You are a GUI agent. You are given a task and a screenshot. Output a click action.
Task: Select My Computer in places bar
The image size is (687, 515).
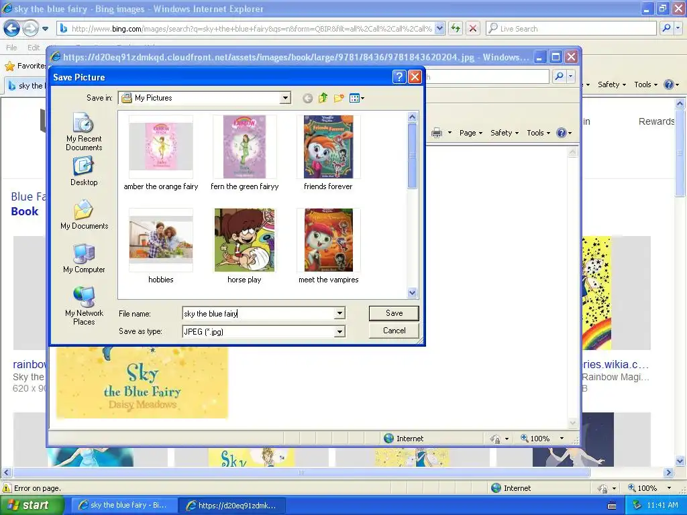(84, 258)
